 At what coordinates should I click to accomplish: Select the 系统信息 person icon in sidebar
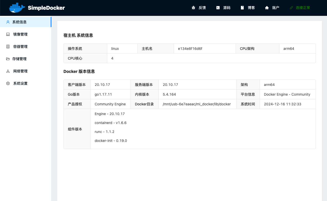pyautogui.click(x=8, y=22)
